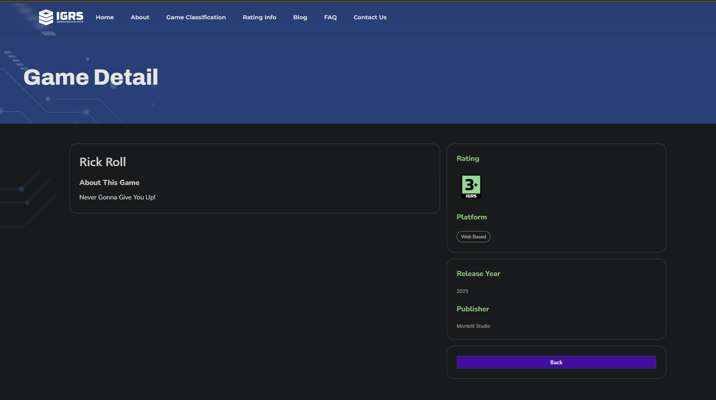Select the Web Based platform tag
This screenshot has height=400, width=716.
point(473,237)
